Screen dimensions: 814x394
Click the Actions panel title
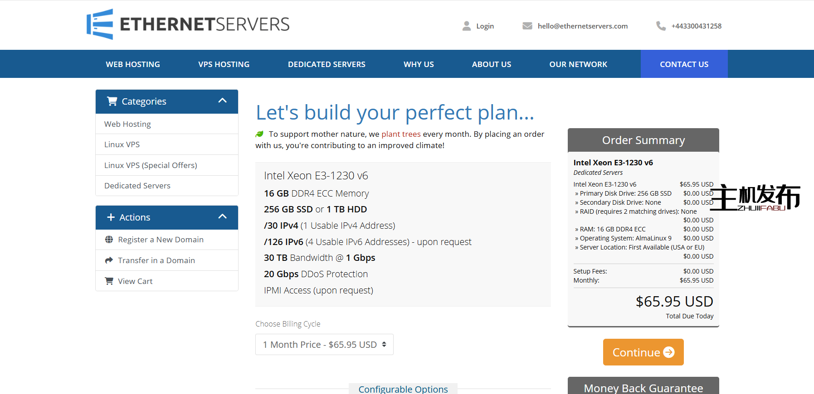click(x=135, y=217)
